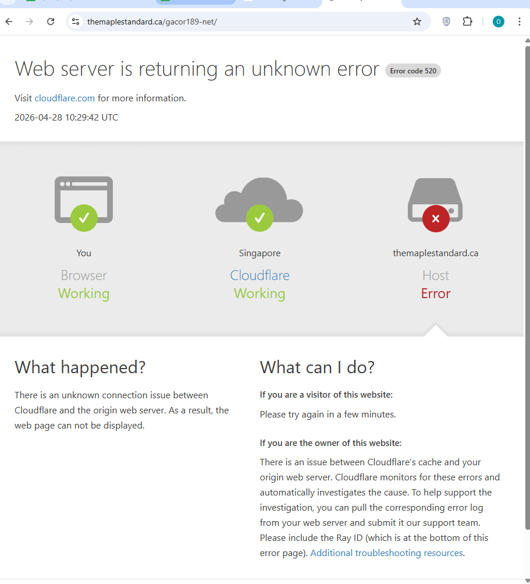Click the forward navigation arrow
Viewport: 530px width, 584px height.
click(30, 22)
